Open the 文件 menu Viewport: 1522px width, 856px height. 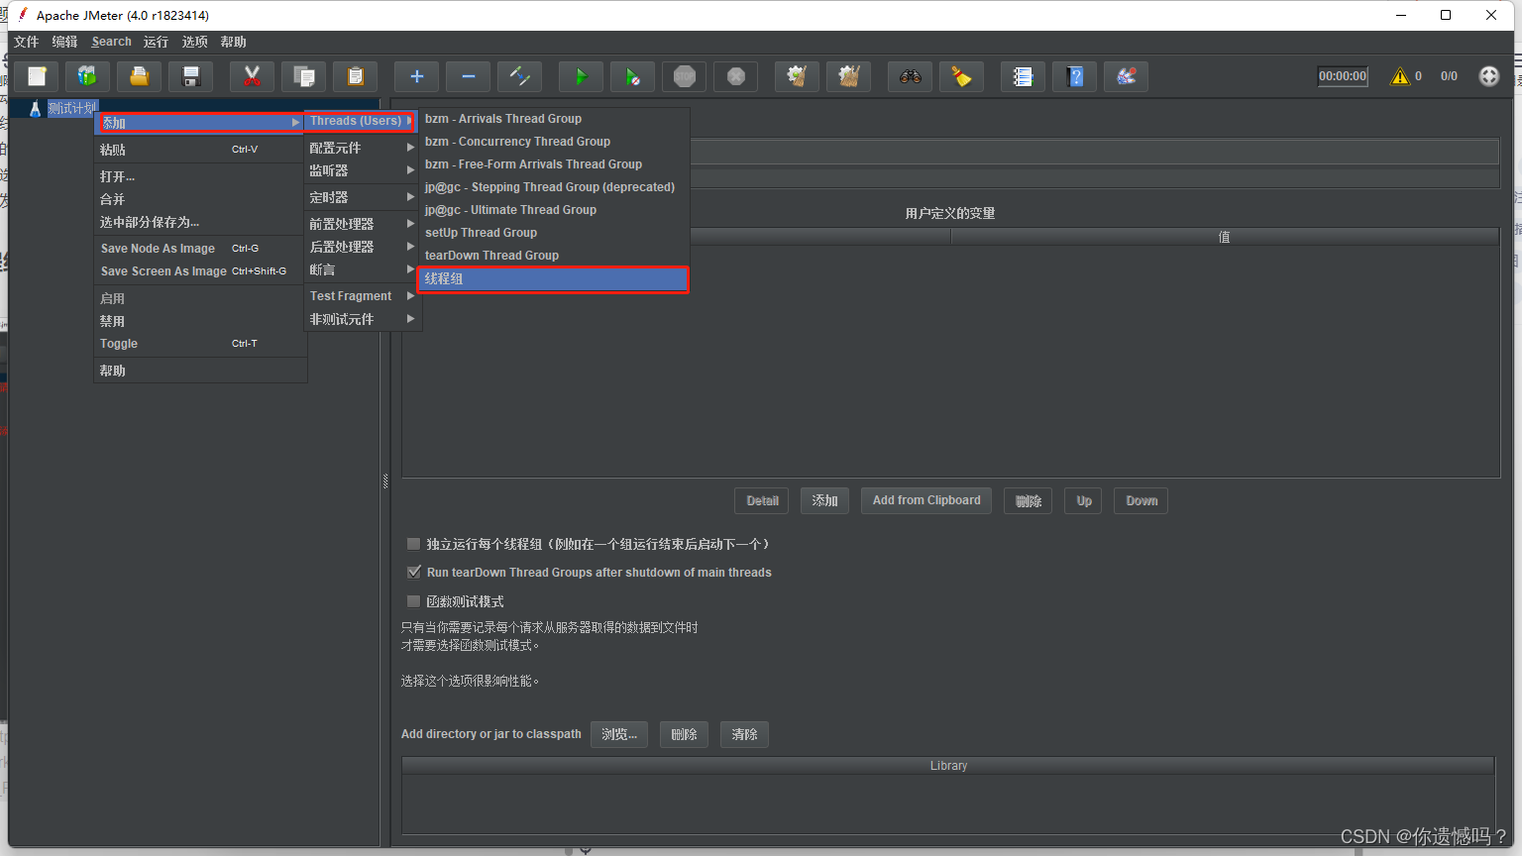coord(27,42)
